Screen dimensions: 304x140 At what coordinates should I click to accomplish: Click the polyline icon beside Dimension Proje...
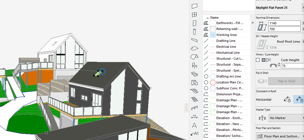click(x=206, y=94)
